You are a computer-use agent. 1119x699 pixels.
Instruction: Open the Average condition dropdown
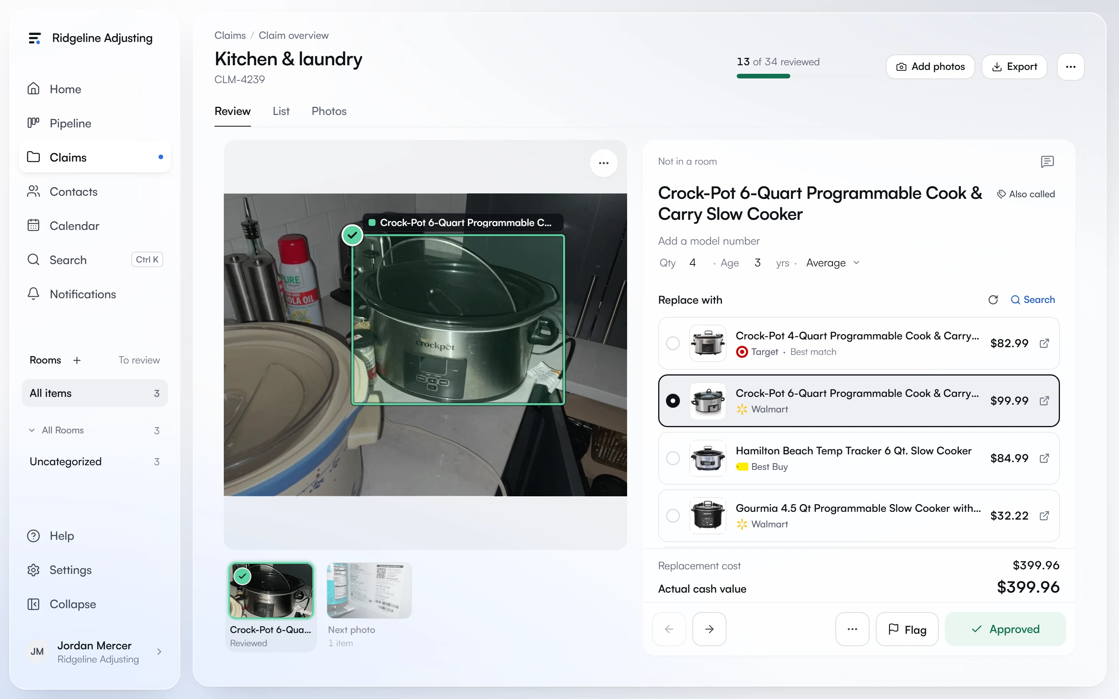pos(833,263)
